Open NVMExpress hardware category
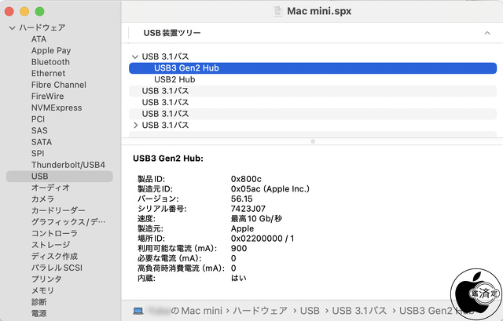 pos(57,108)
